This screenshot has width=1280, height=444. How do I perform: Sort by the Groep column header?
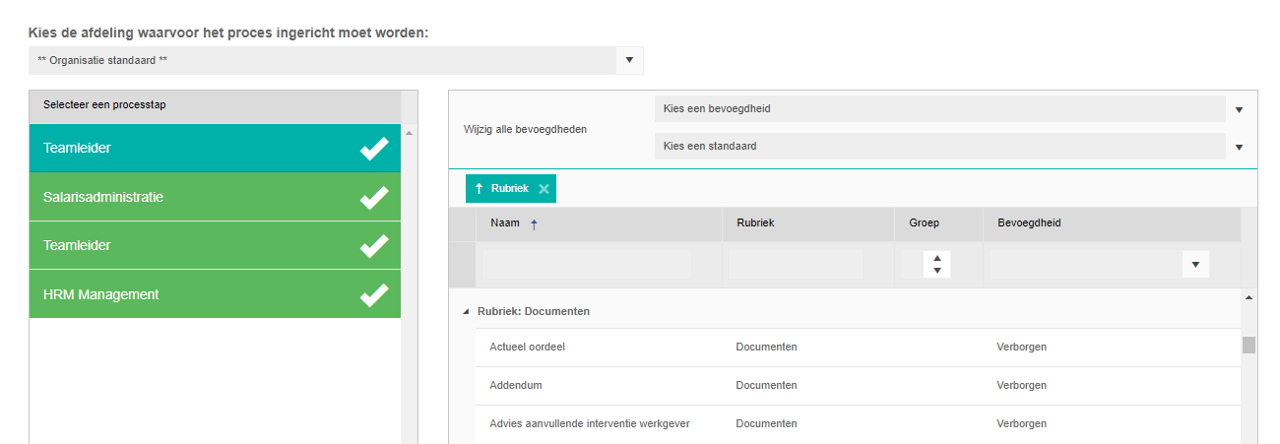point(924,222)
